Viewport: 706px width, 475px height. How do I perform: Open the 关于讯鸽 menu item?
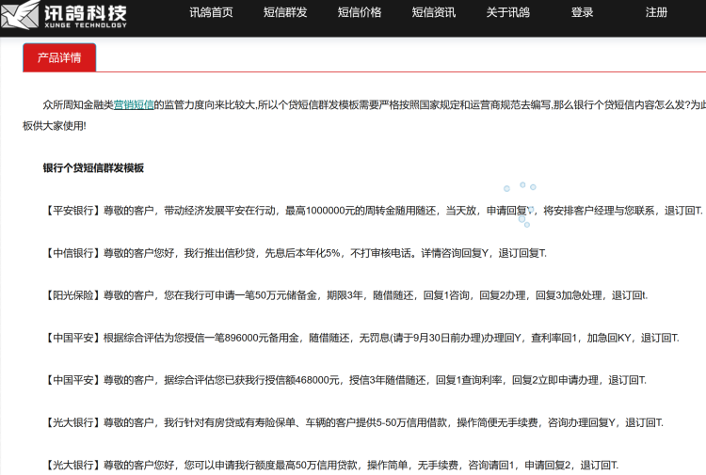(x=507, y=13)
